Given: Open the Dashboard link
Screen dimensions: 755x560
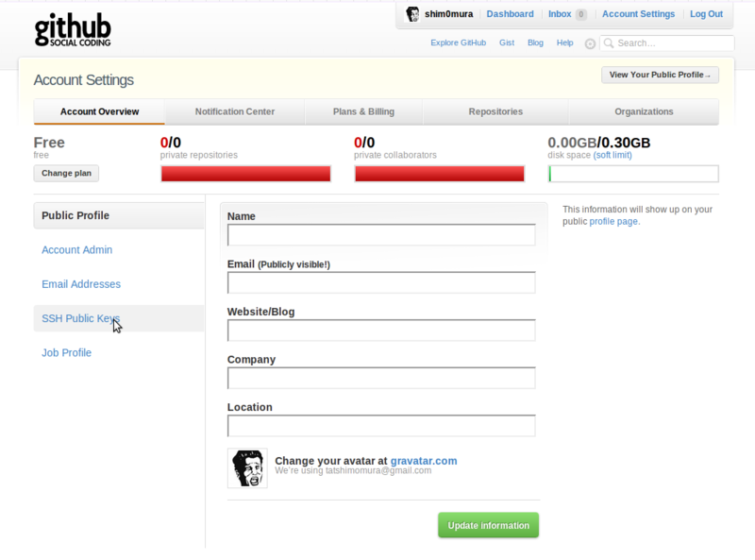Looking at the screenshot, I should point(510,14).
